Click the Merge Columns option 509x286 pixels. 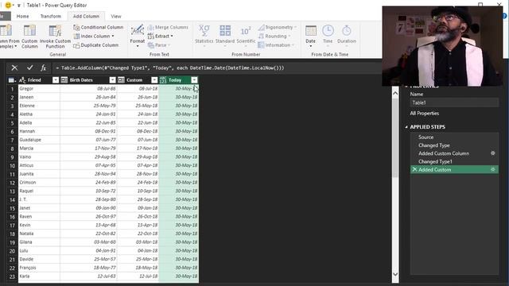pos(168,27)
